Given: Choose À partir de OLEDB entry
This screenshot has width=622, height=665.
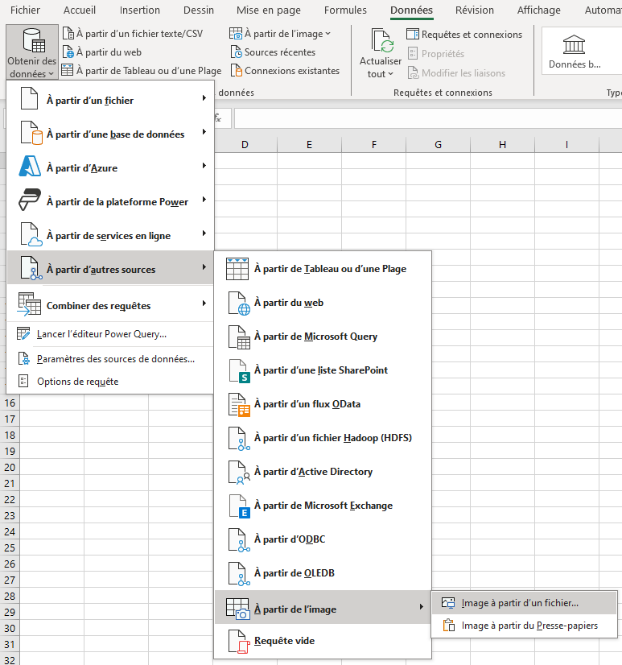Looking at the screenshot, I should [x=323, y=573].
